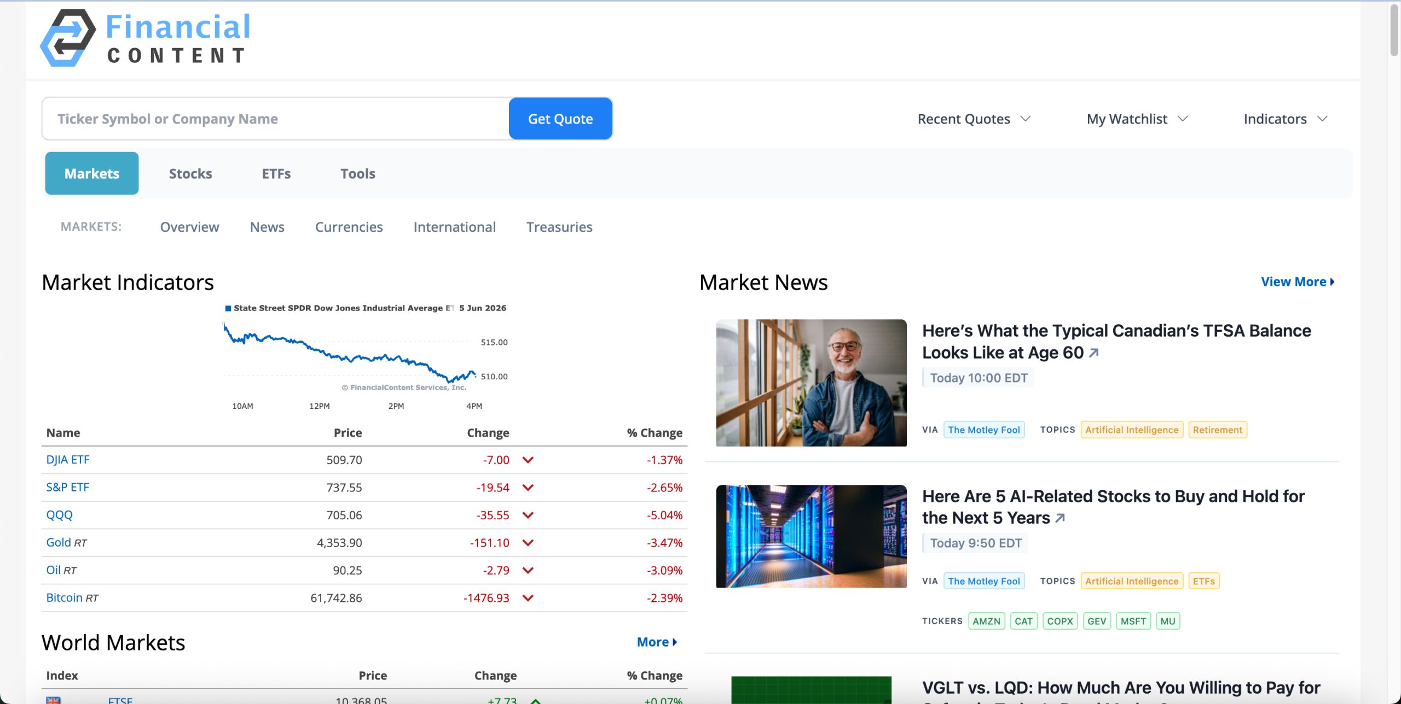Click the 509.70 price of DJIA ETF
The height and width of the screenshot is (704, 1401).
344,460
